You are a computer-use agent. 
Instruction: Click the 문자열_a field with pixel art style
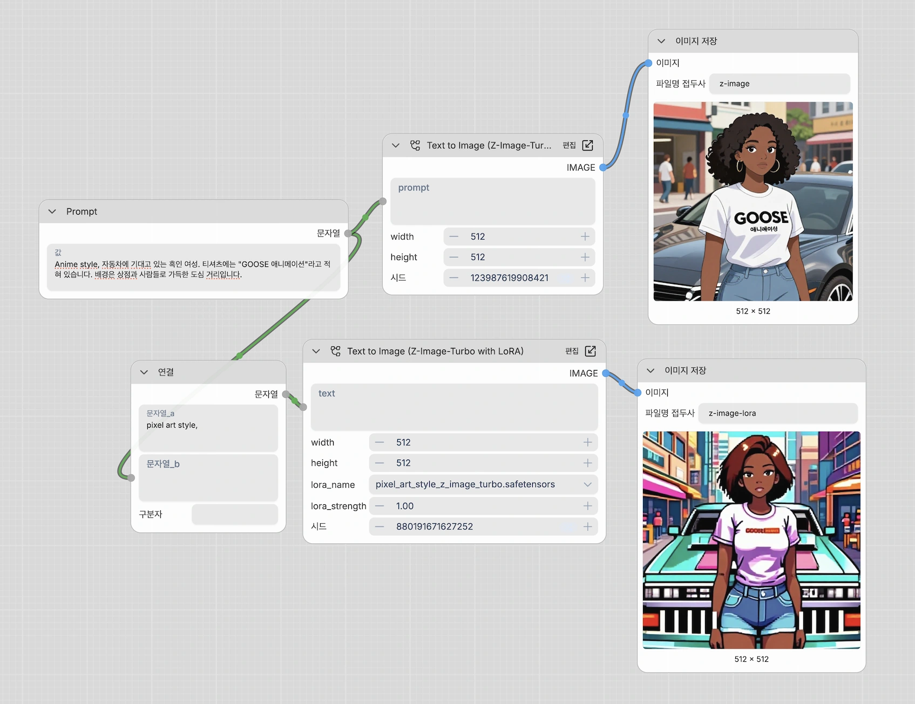208,428
